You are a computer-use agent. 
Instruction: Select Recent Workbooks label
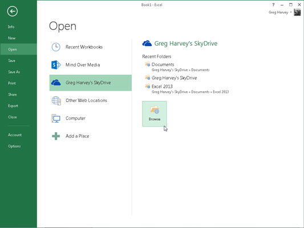tap(84, 47)
